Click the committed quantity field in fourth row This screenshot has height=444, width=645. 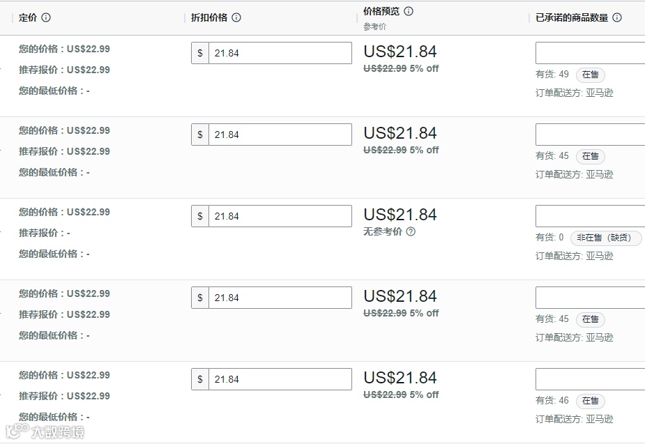[590, 298]
